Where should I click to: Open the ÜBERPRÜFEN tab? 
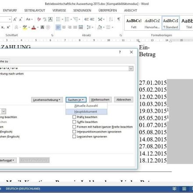click(x=107, y=11)
